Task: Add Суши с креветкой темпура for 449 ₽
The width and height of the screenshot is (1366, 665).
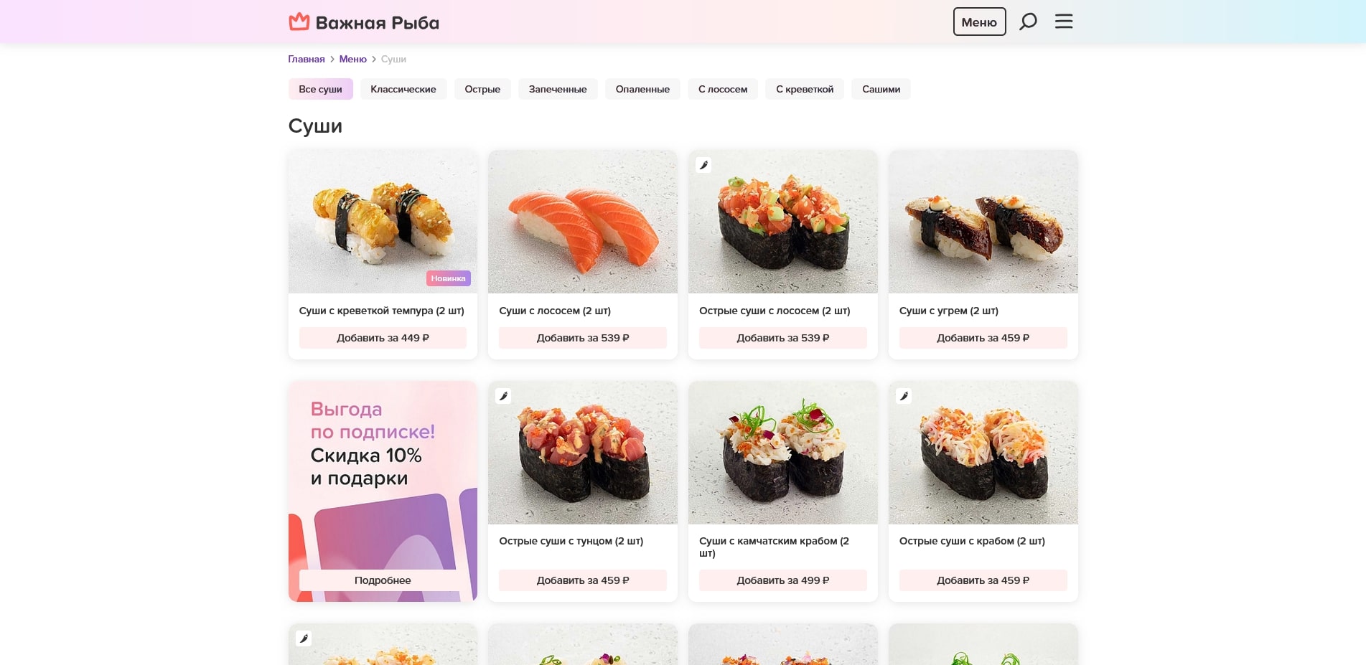Action: click(x=383, y=338)
